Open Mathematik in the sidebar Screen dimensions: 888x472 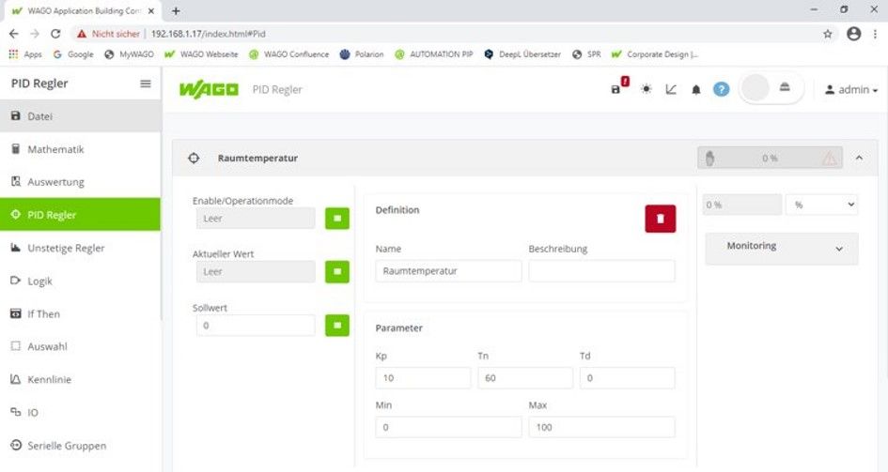55,149
